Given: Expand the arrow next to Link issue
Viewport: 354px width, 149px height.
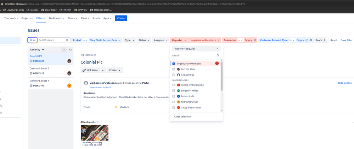Looking at the screenshot, I should tap(103, 70).
